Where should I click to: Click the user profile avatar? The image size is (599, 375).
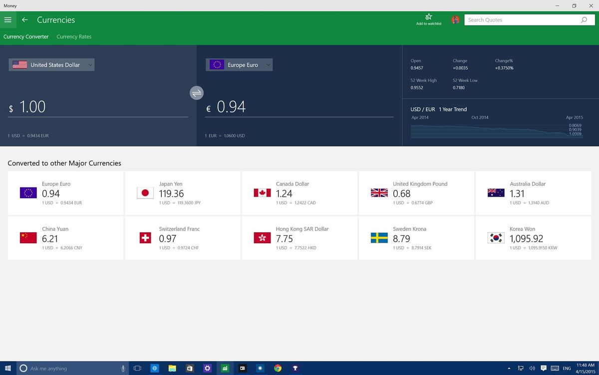(455, 19)
